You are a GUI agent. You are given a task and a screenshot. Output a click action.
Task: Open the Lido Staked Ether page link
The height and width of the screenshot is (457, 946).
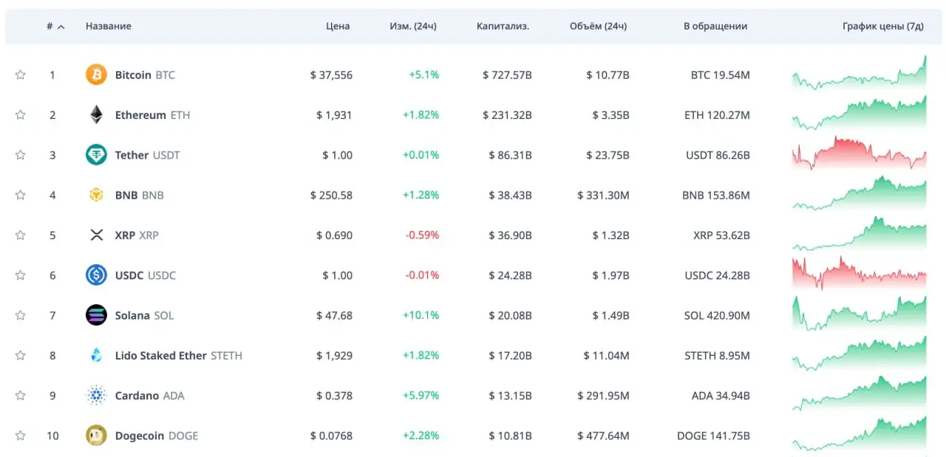(x=178, y=355)
